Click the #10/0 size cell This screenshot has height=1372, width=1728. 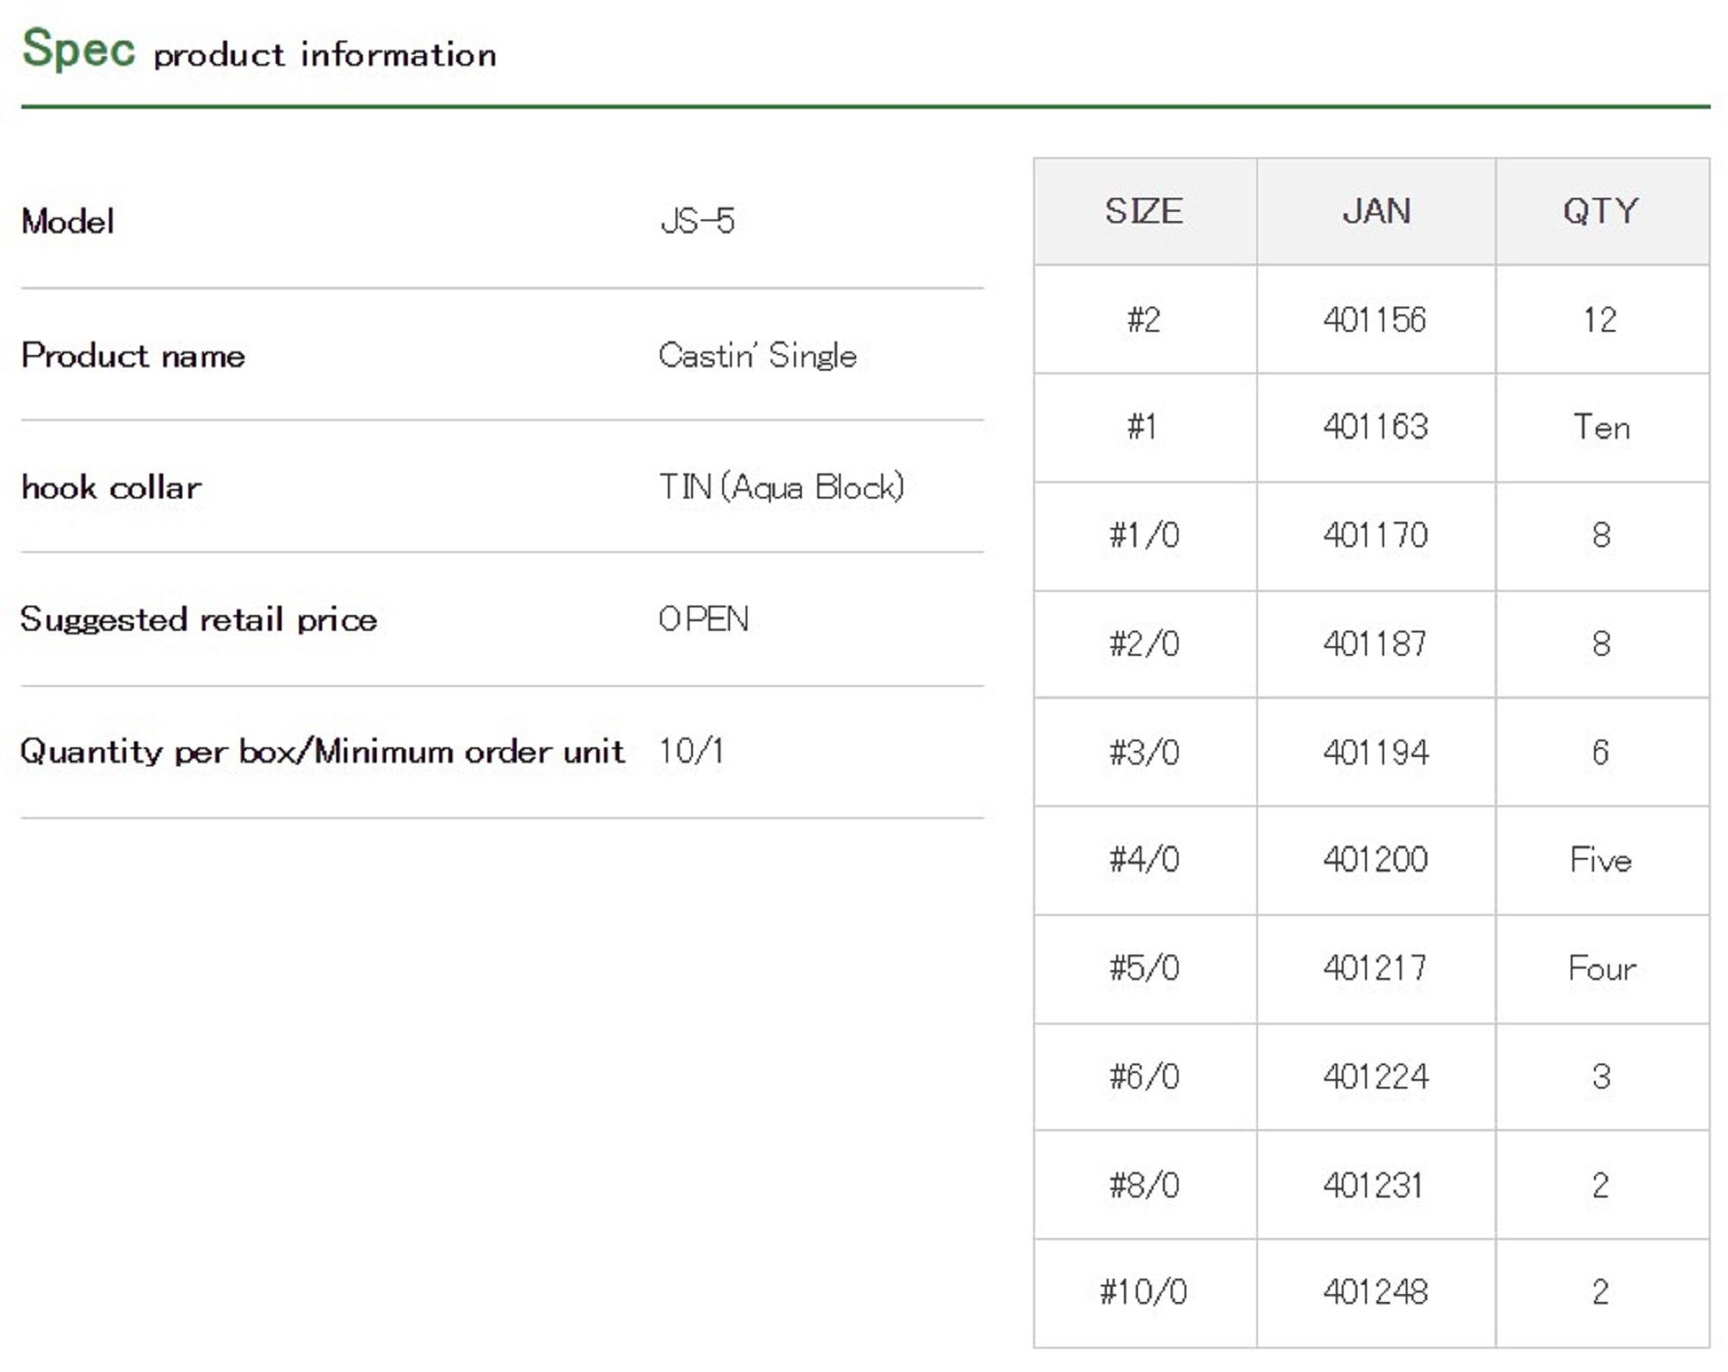tap(1143, 1293)
